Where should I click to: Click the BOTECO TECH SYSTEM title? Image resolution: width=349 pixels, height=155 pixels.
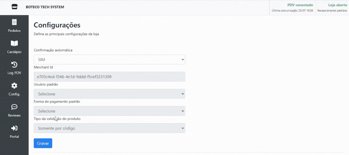[45, 7]
